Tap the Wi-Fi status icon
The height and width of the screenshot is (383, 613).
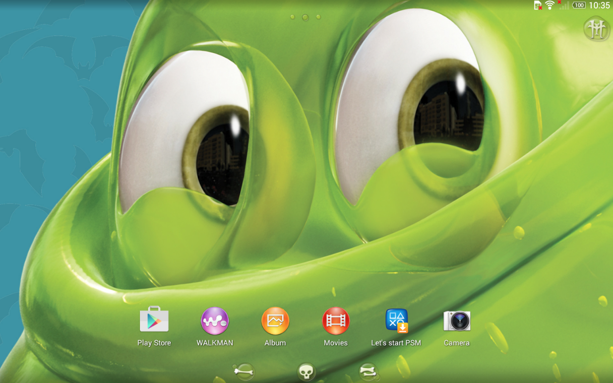click(x=550, y=5)
